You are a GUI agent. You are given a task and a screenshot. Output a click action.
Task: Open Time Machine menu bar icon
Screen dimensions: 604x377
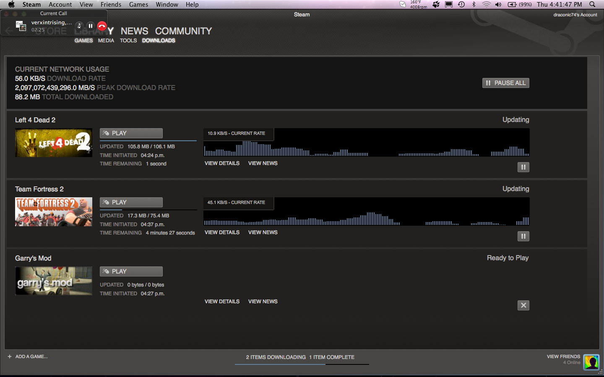[x=461, y=5]
